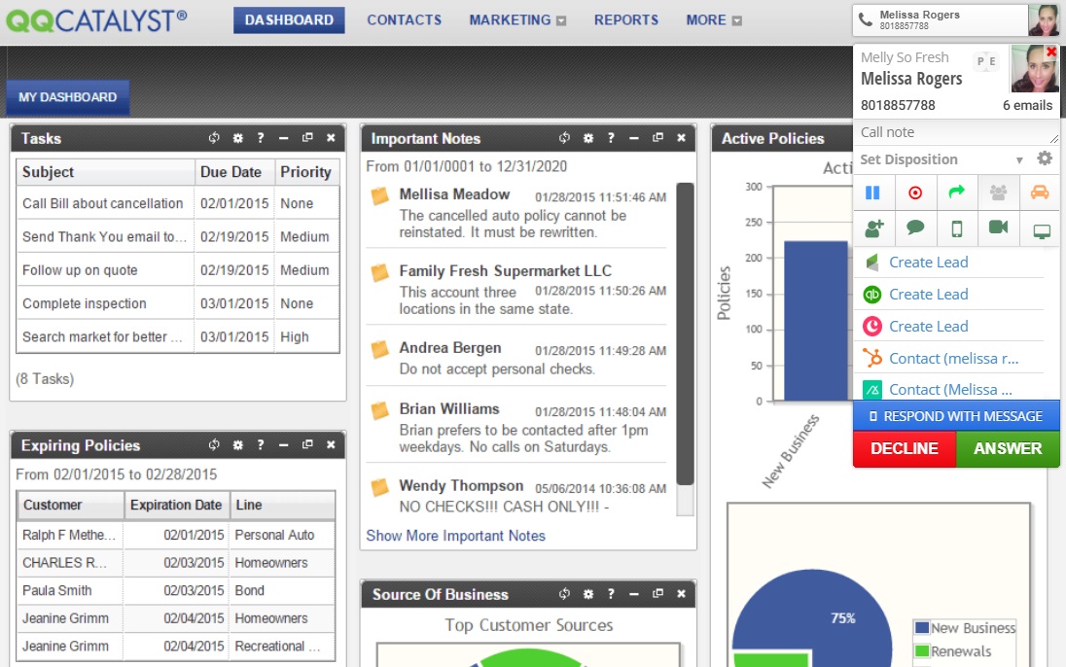Viewport: 1066px width, 667px height.
Task: Click the '6 emails' text in call popup
Action: coord(1027,105)
